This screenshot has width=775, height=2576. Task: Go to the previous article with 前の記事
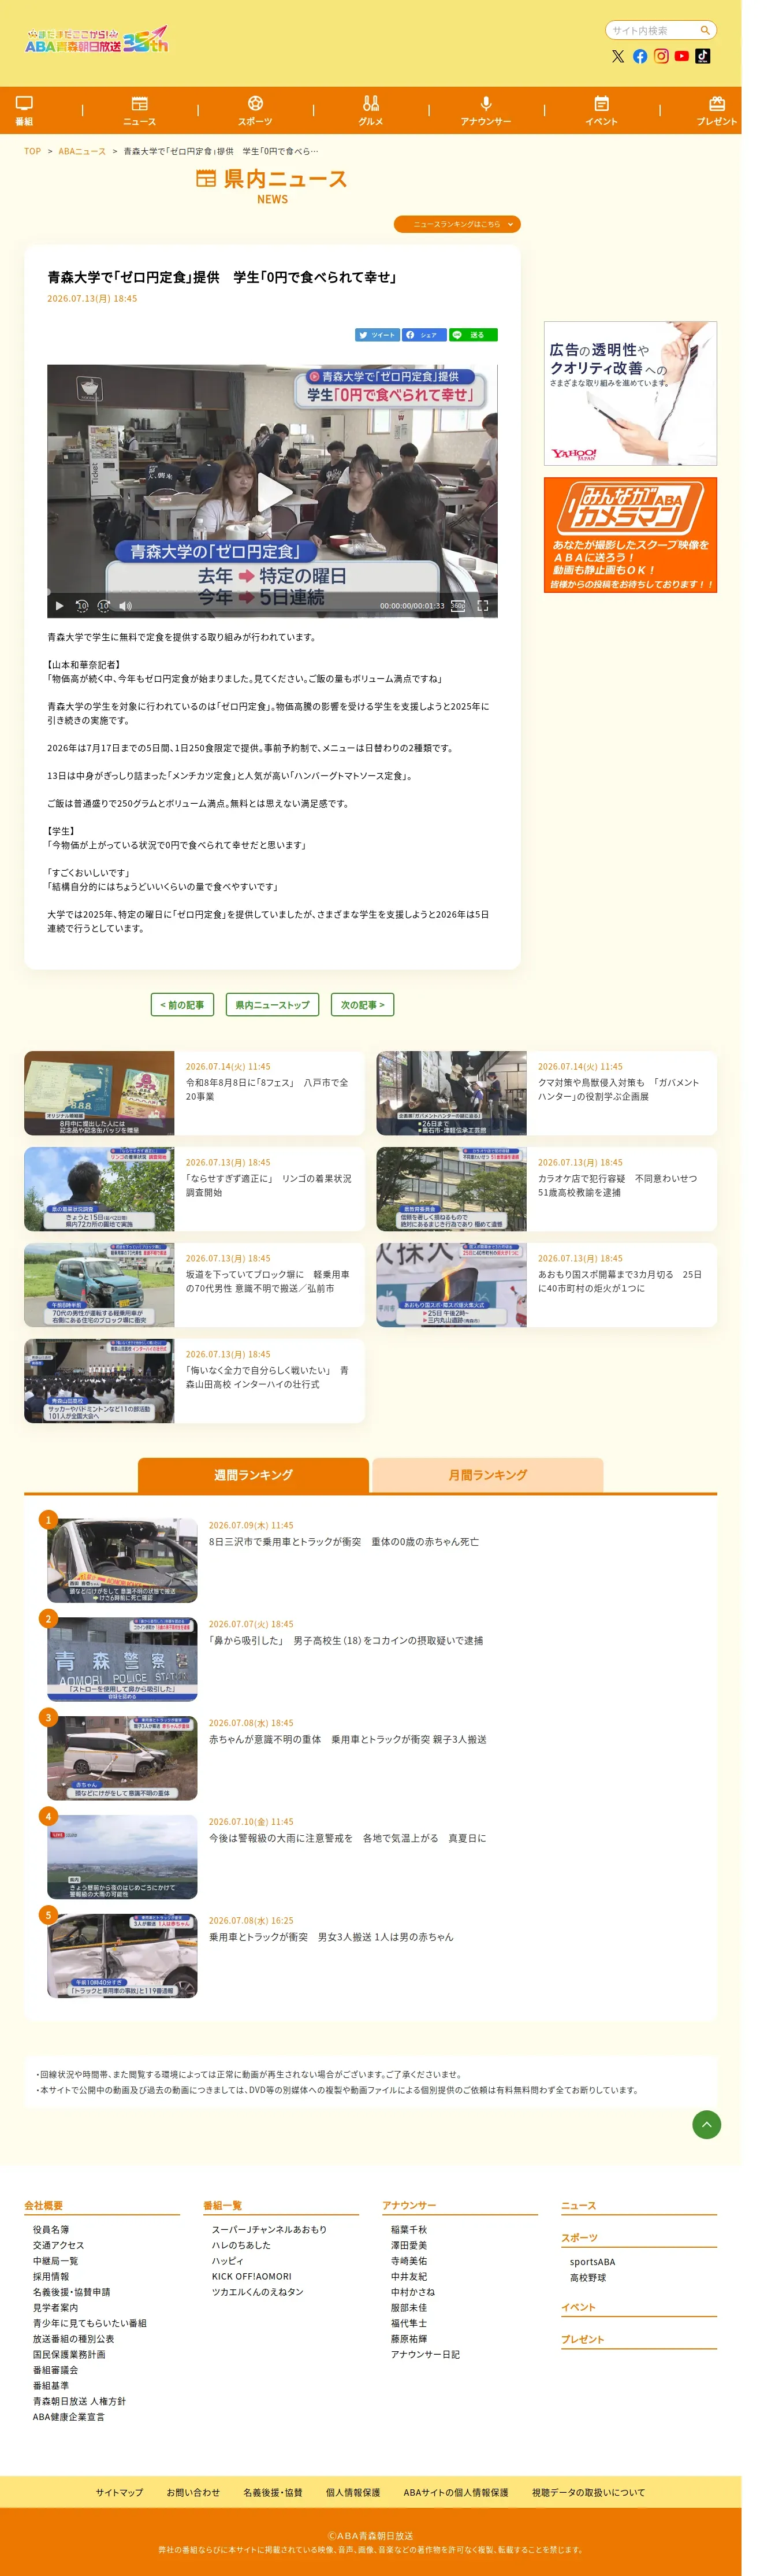(x=182, y=1005)
